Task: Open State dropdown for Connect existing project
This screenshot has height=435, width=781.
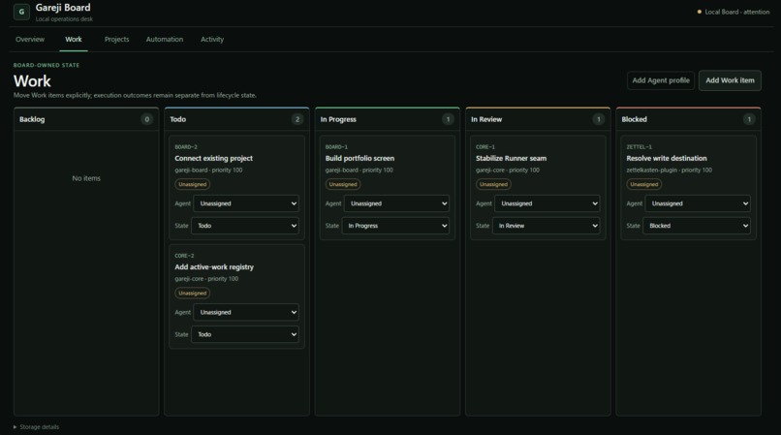Action: (245, 226)
